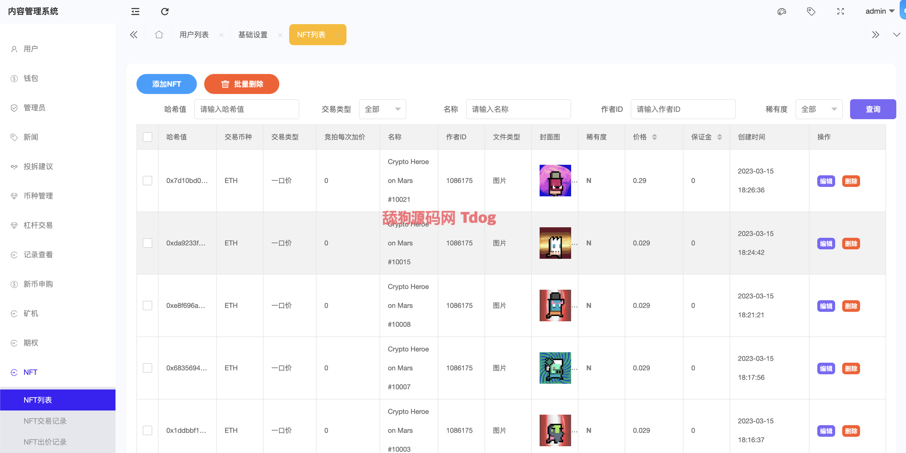
Task: Open 交易类型 dropdown filter
Action: pos(382,109)
